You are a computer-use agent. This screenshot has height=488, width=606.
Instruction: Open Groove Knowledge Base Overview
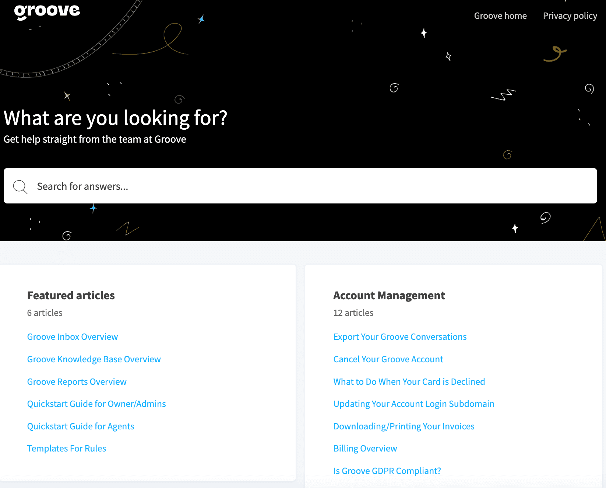coord(94,359)
